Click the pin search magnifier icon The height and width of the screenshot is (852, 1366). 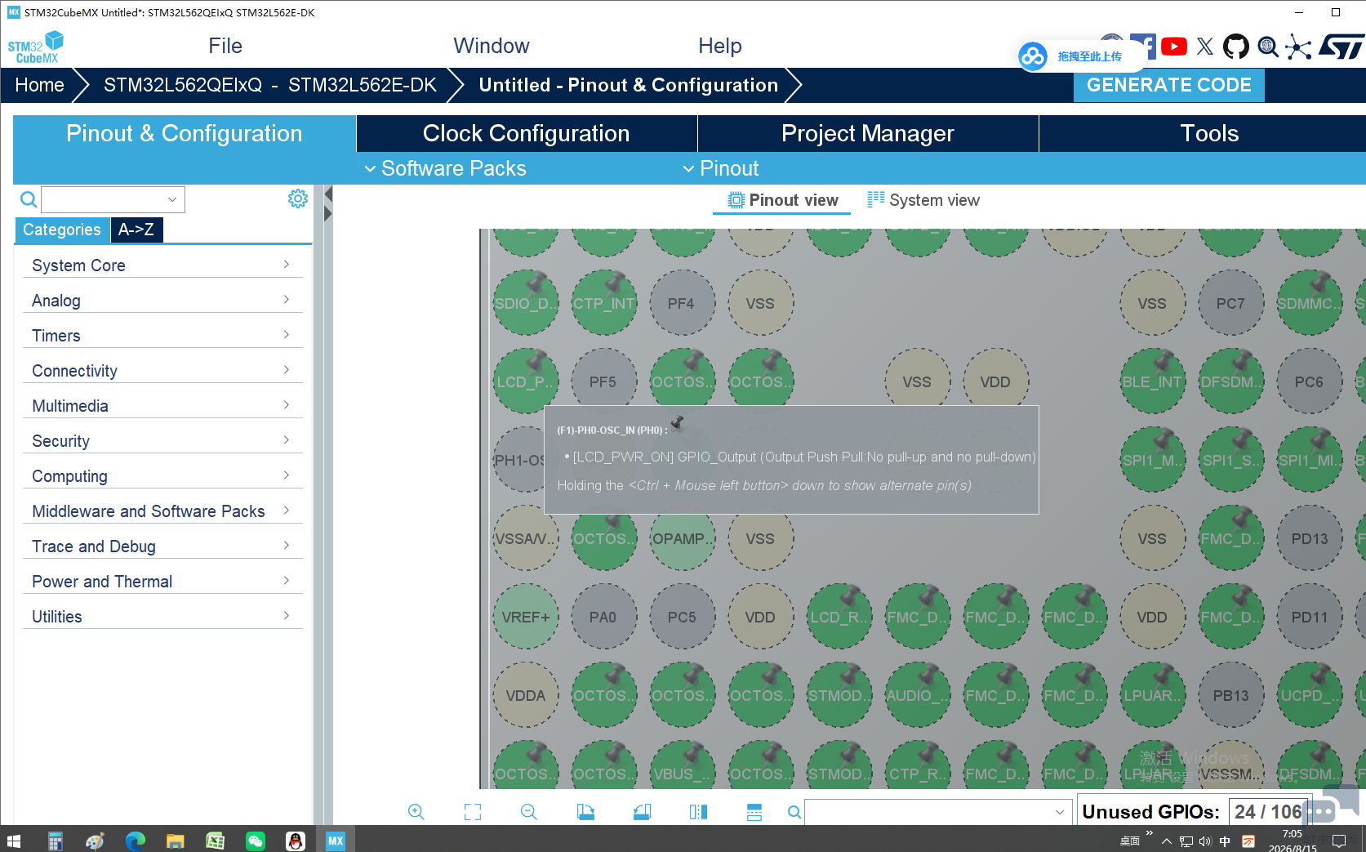pos(794,813)
